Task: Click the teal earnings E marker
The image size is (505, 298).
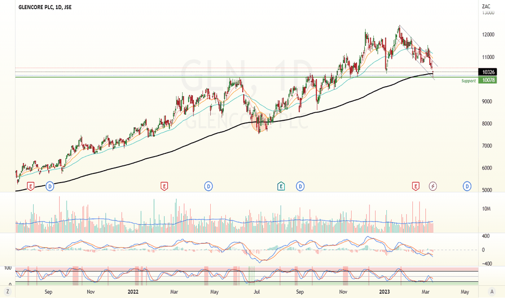Action: tap(281, 186)
